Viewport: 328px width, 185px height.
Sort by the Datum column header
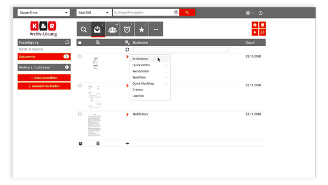pos(250,43)
